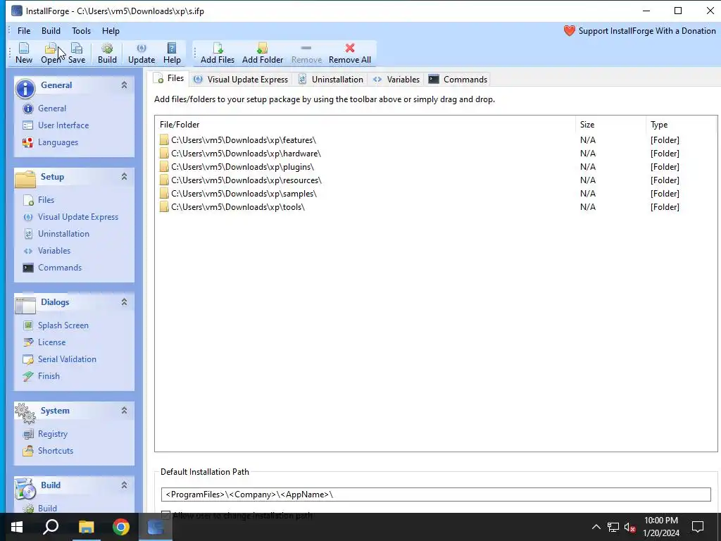
Task: Collapse the Dialogs sidebar section
Action: (124, 302)
